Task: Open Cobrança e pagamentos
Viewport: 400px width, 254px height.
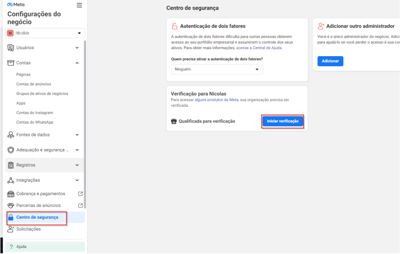Action: coord(41,194)
